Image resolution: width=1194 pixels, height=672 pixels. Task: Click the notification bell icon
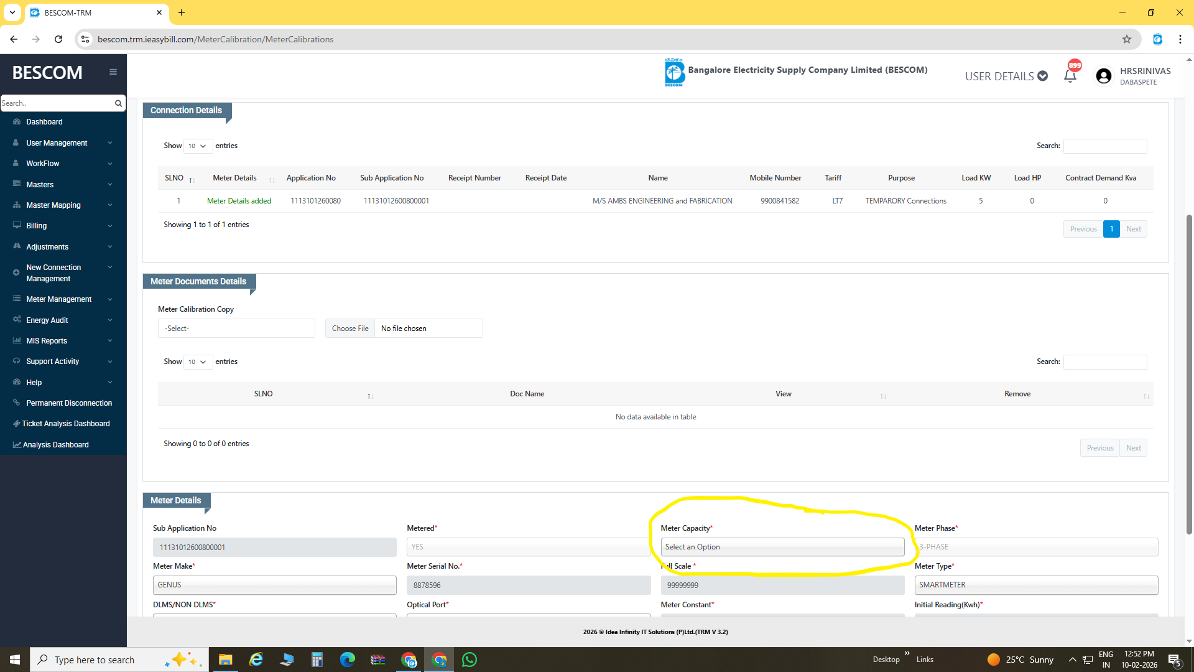(x=1070, y=76)
